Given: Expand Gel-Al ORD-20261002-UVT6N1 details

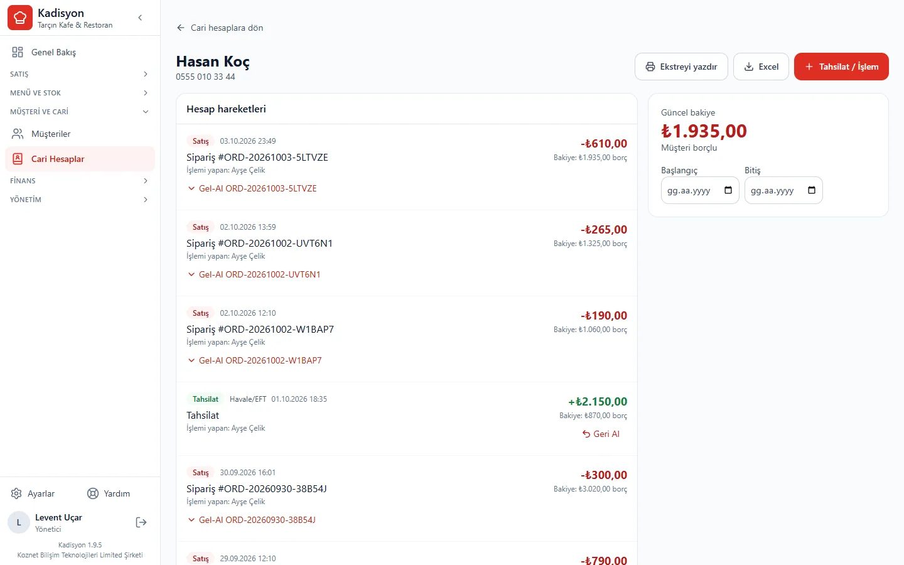Looking at the screenshot, I should click(254, 274).
